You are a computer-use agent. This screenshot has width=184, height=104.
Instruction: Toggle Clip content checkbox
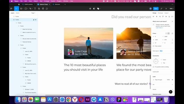point(154,46)
